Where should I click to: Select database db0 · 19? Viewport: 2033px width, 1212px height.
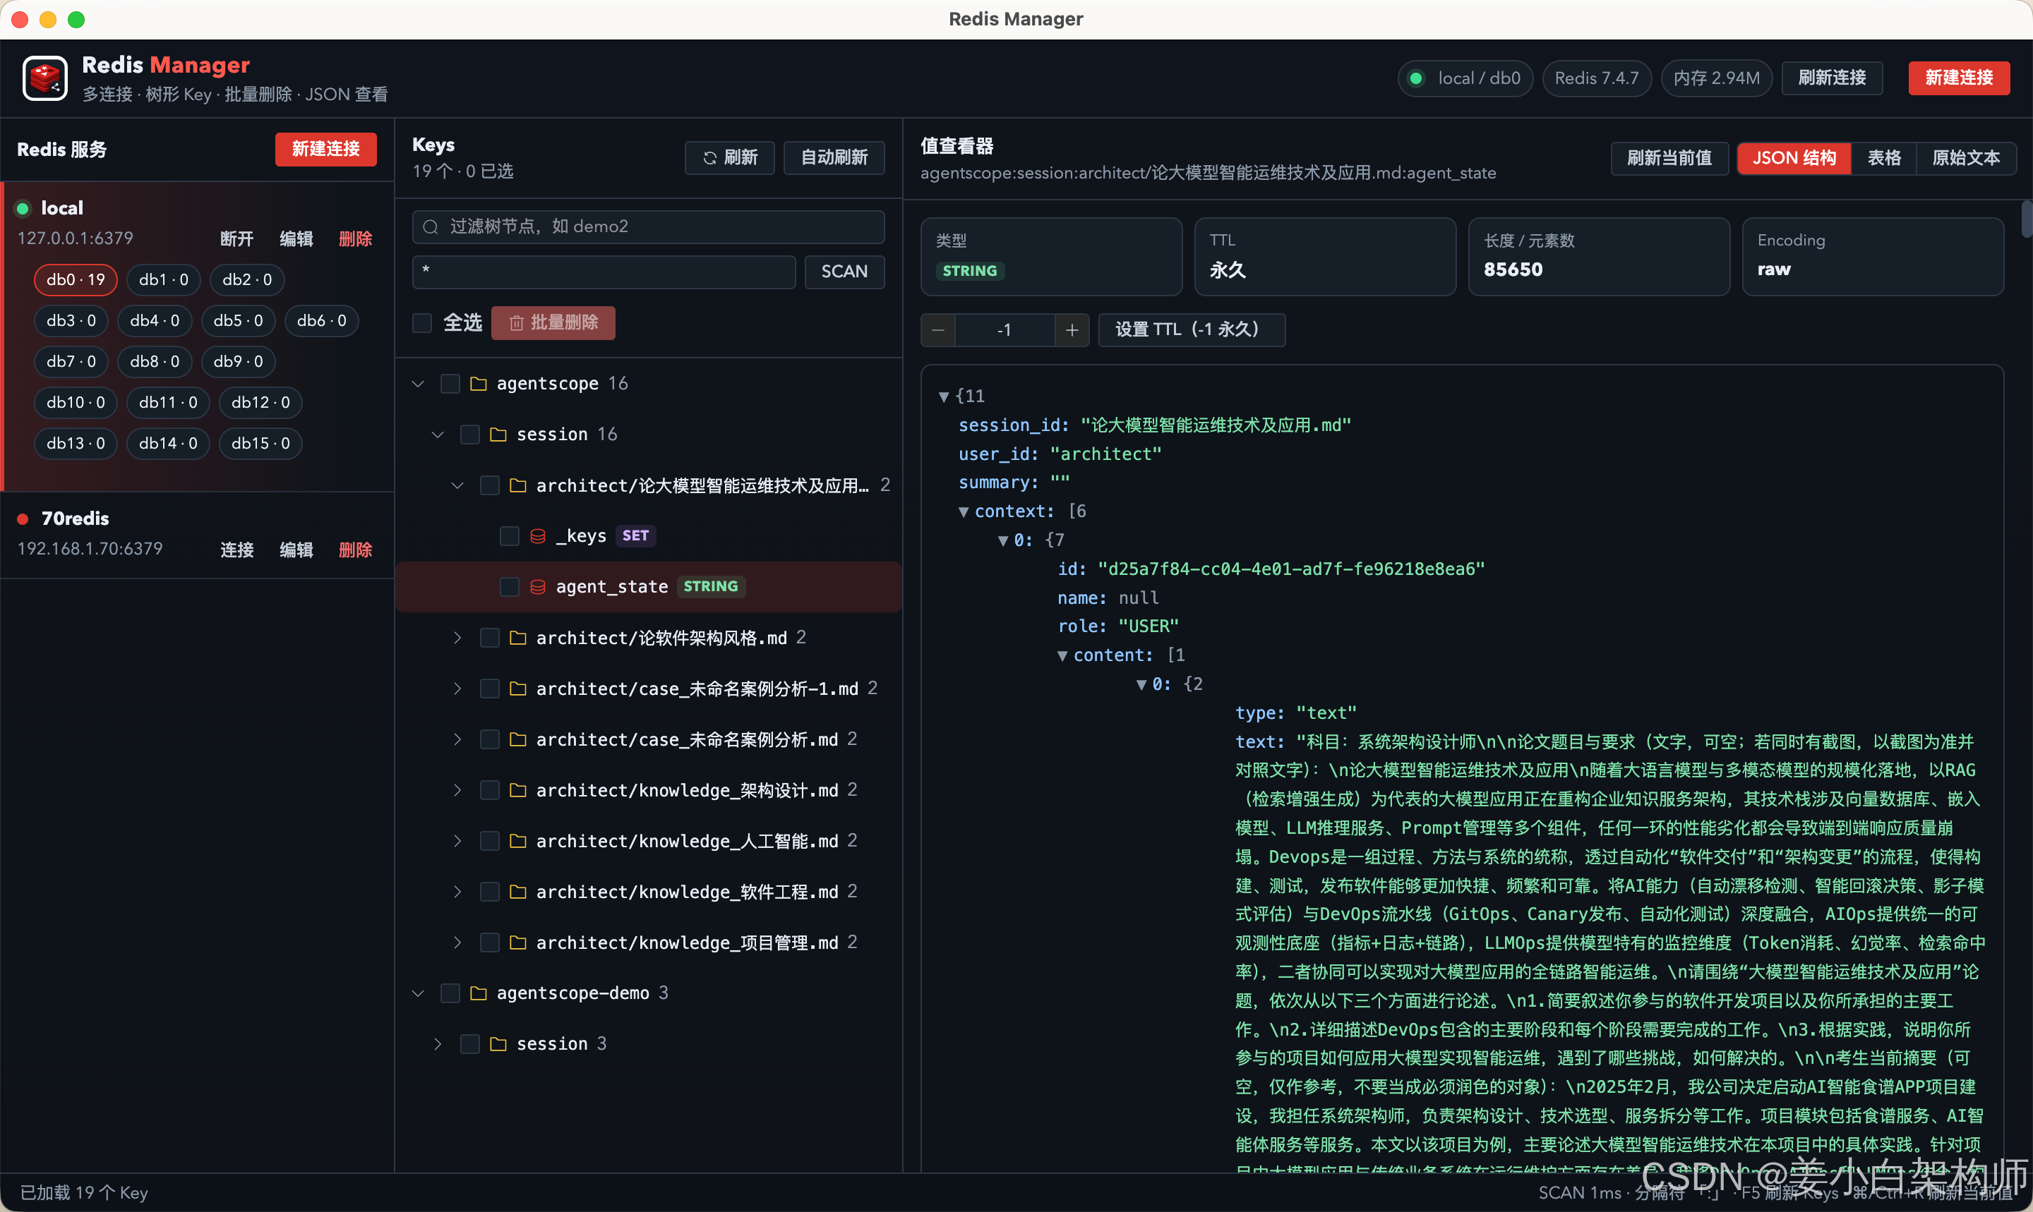coord(76,279)
